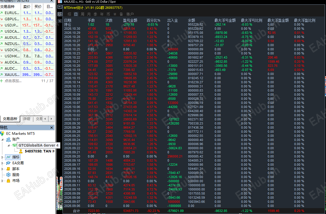Click the down arrow icon beside AUDCA row

[2, 62]
